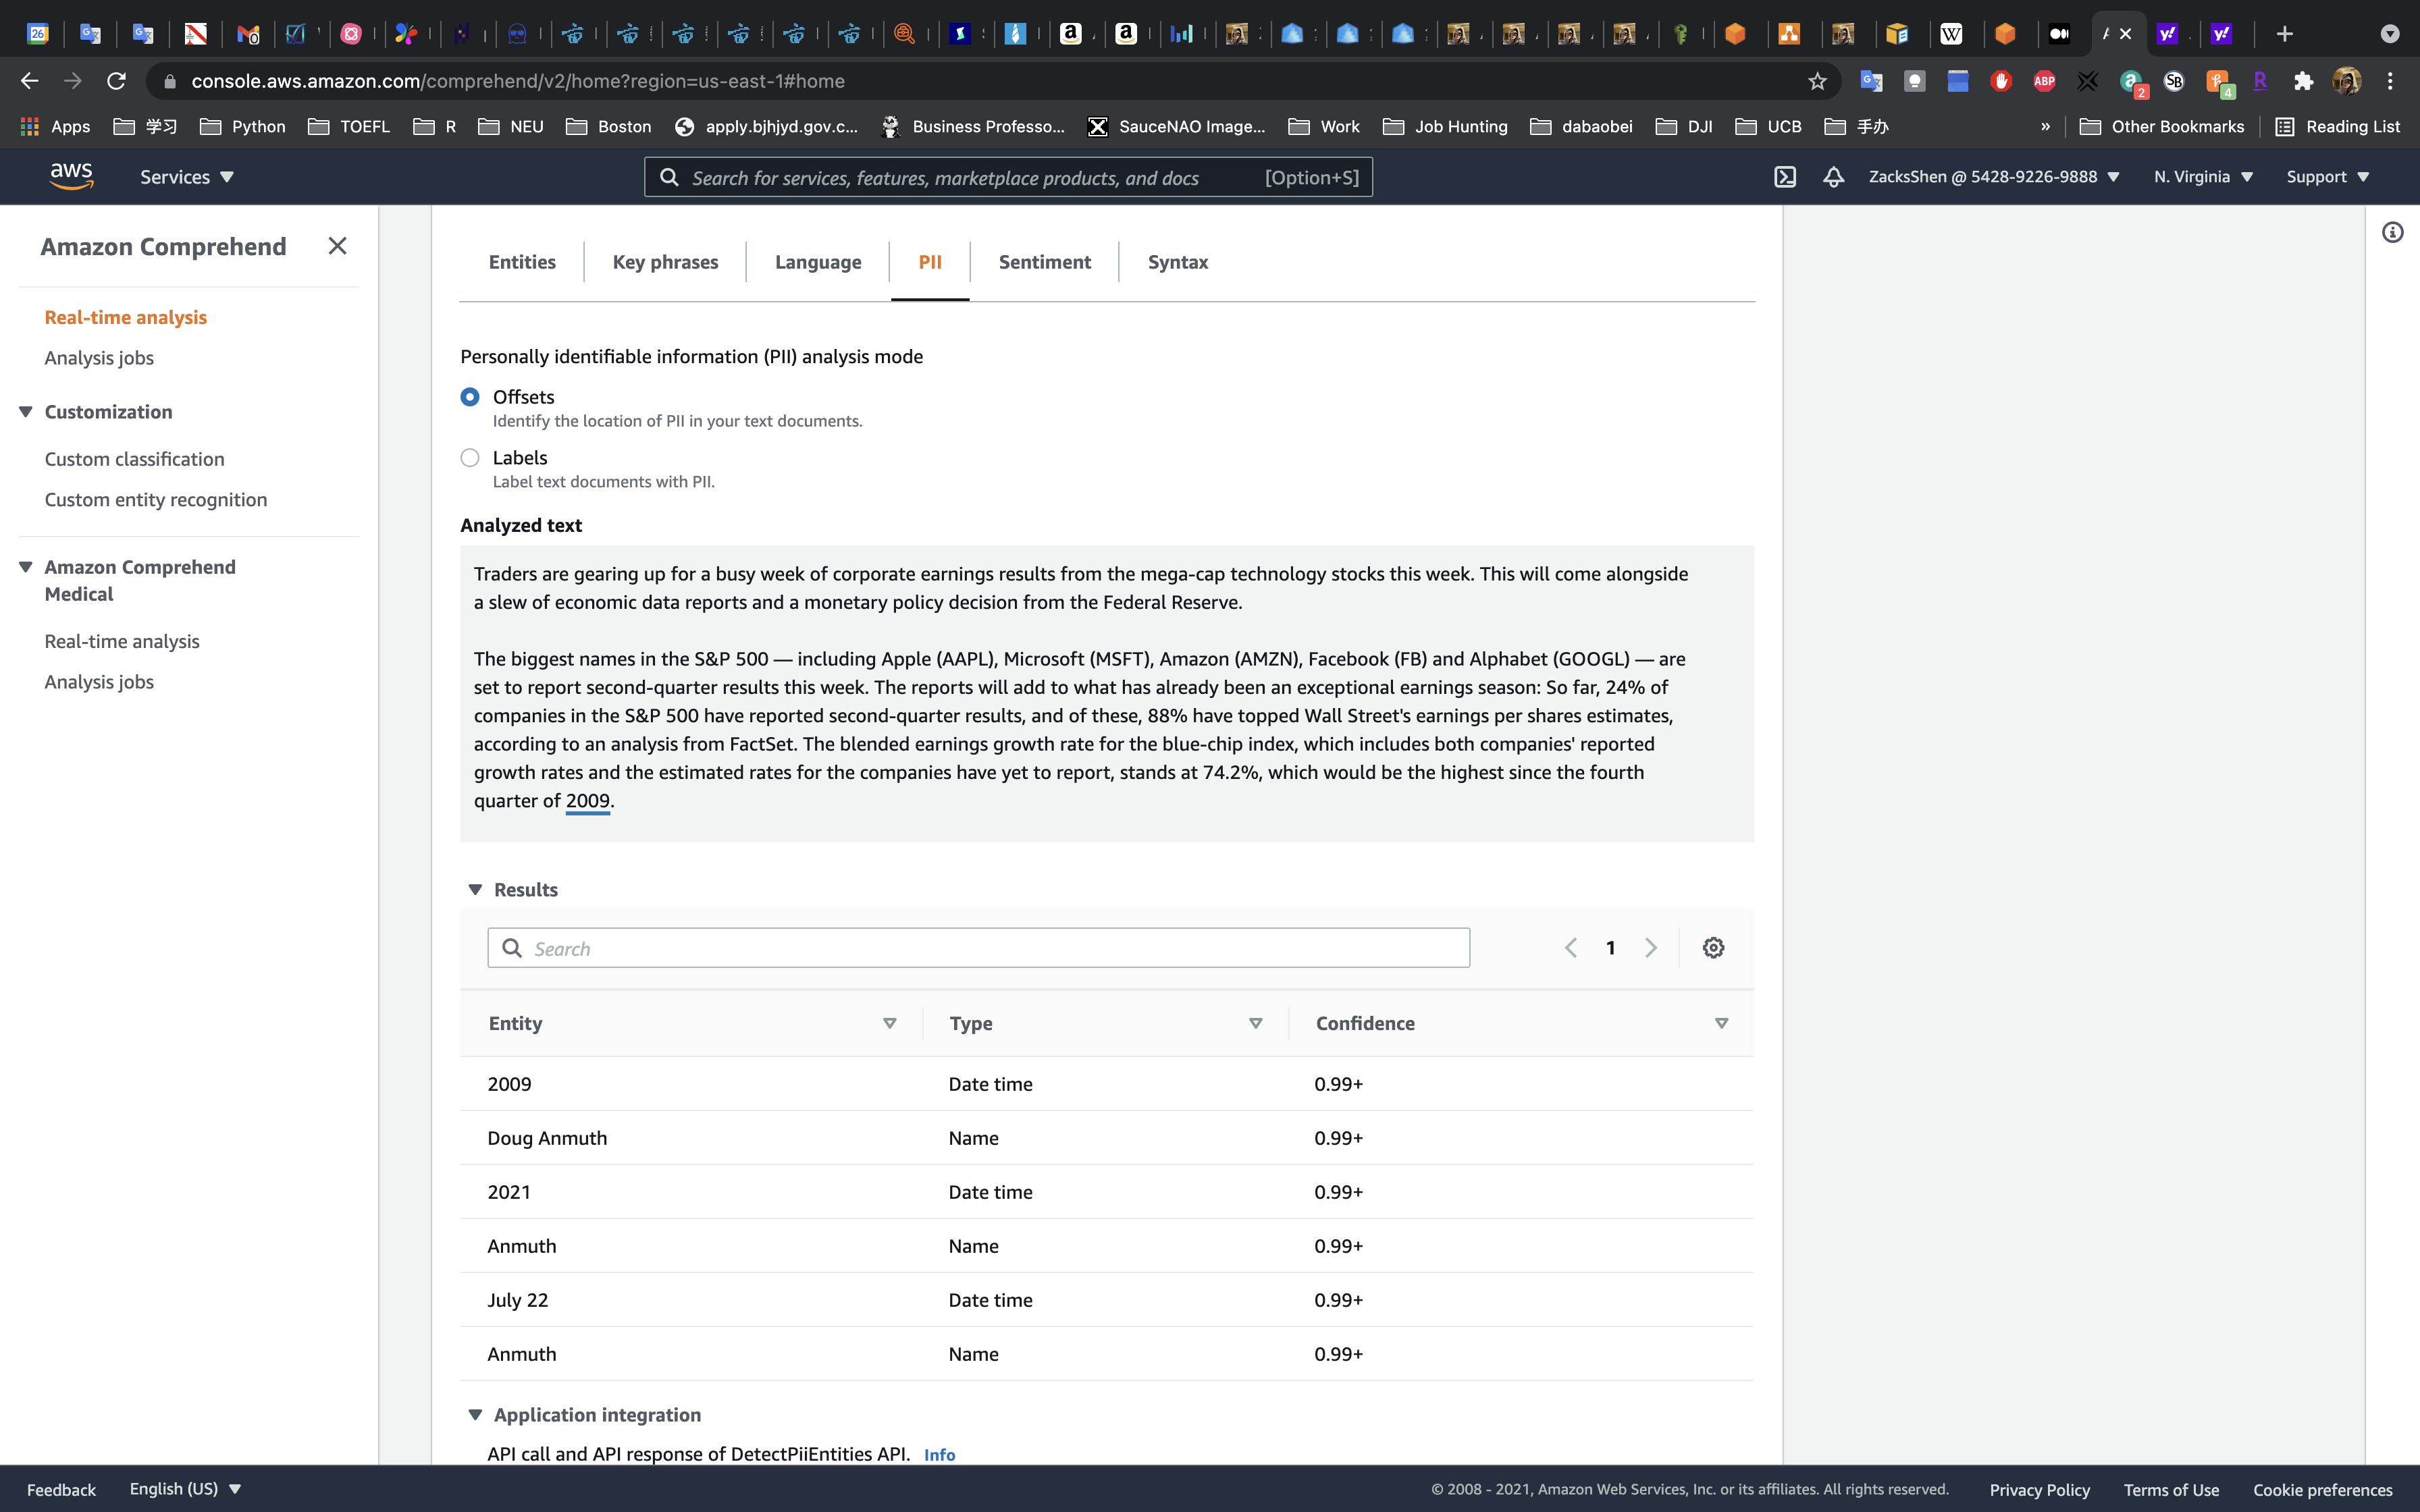
Task: Close the Amazon Comprehend side panel
Action: pos(337,246)
